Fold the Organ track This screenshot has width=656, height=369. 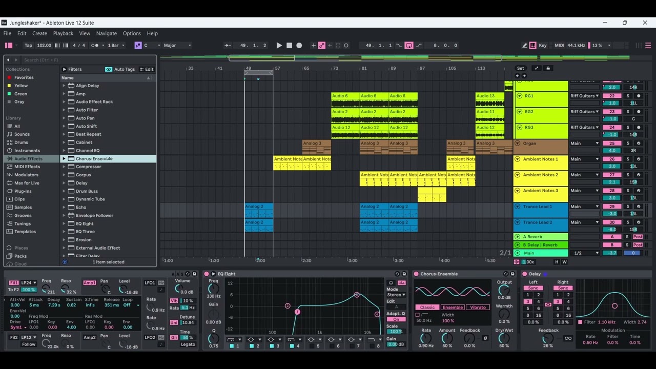(518, 143)
